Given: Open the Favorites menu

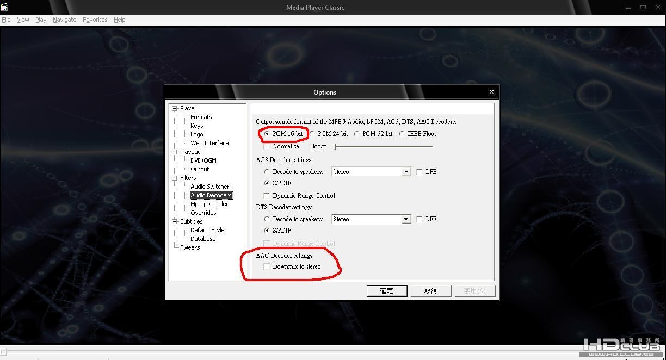Looking at the screenshot, I should click(95, 20).
